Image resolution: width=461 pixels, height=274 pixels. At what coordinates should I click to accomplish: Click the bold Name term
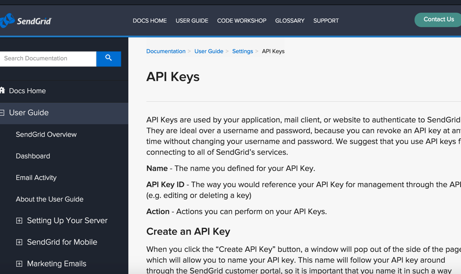tap(157, 169)
